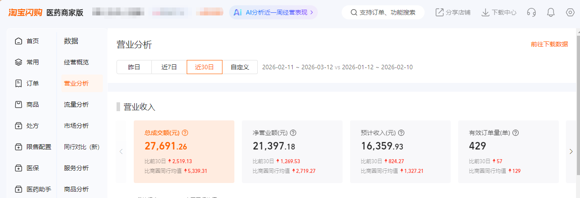Open 流量分析 in the data submenu
This screenshot has height=198, width=580.
[76, 105]
